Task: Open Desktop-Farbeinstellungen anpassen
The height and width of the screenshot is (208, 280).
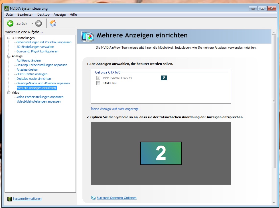Action: pyautogui.click(x=42, y=65)
